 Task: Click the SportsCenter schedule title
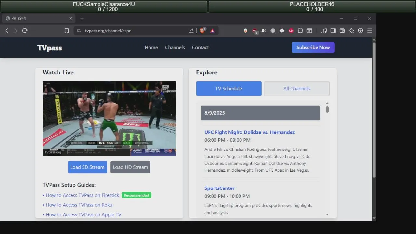pos(219,188)
